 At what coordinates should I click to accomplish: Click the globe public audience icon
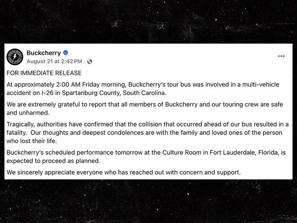tap(90, 61)
